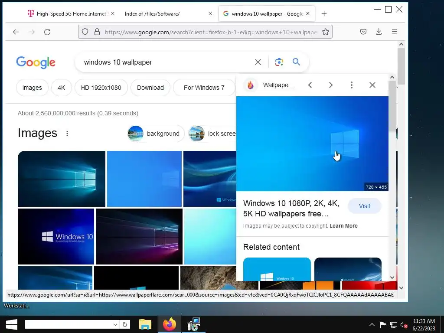Open File Explorer from the taskbar
The image size is (444, 333).
145,324
